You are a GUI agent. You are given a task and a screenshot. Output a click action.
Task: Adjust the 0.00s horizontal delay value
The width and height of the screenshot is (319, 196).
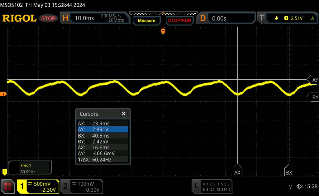point(220,18)
